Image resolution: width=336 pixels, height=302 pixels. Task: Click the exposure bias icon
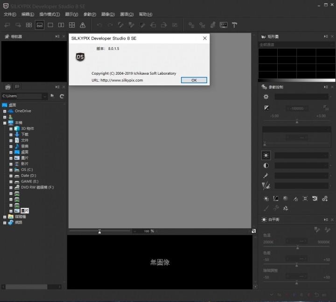click(x=266, y=108)
